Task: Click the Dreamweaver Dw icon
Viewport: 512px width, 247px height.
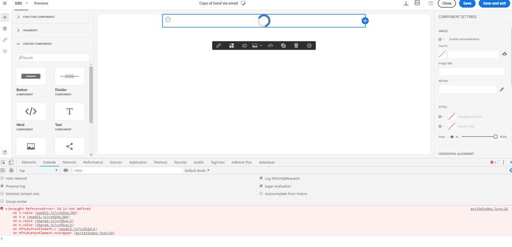Action: (x=417, y=3)
